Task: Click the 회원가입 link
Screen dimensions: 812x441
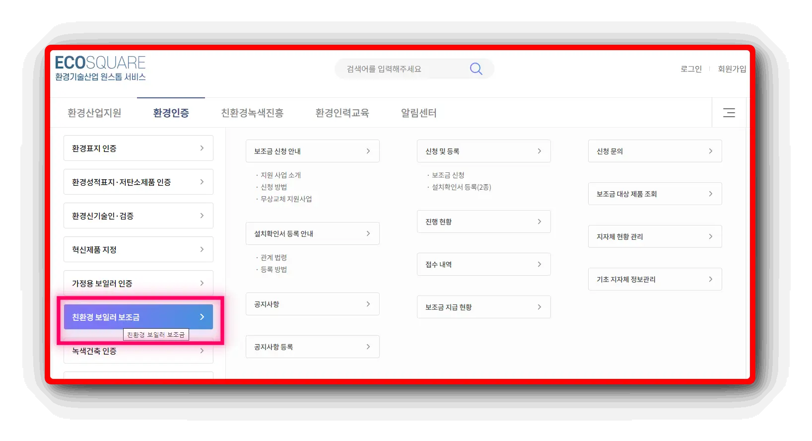Action: point(732,69)
